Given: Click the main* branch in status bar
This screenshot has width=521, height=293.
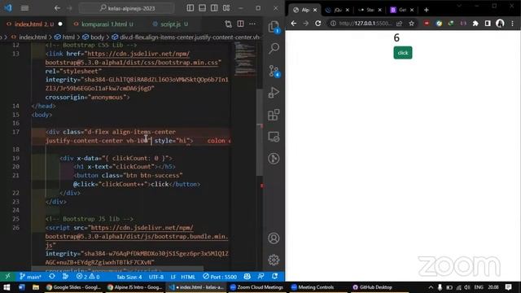Looking at the screenshot, I should click(30, 277).
